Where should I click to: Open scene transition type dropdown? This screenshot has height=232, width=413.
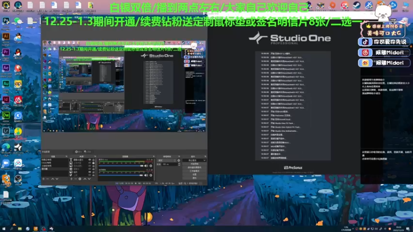[167, 160]
